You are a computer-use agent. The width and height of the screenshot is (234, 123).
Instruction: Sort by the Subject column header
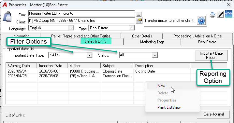(x=117, y=66)
